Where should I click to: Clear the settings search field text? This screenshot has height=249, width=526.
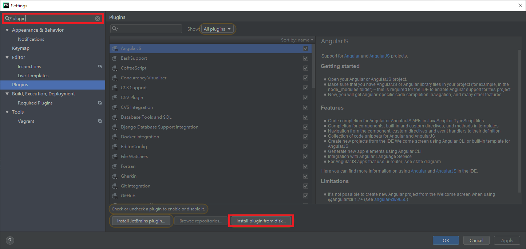click(x=98, y=19)
